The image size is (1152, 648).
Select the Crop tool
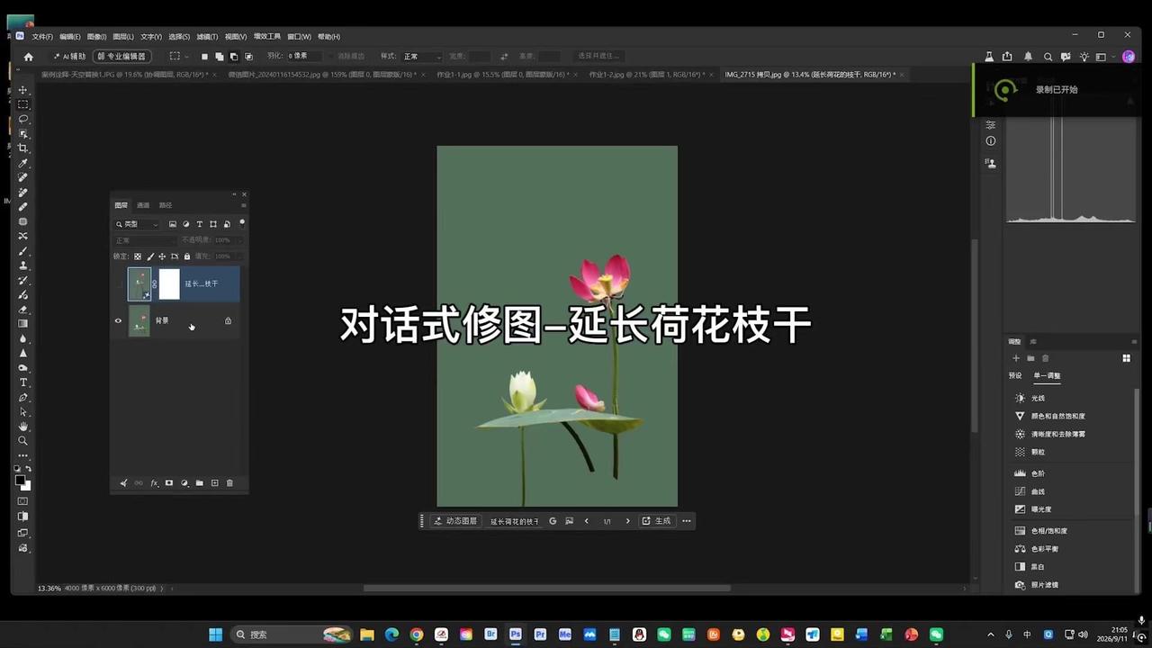point(23,148)
